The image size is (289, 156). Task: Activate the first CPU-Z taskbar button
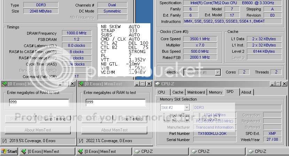(x=161, y=151)
